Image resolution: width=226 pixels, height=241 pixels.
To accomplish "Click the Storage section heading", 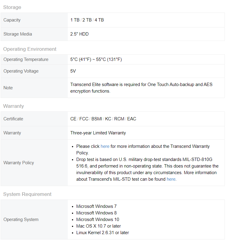I will (12, 7).
